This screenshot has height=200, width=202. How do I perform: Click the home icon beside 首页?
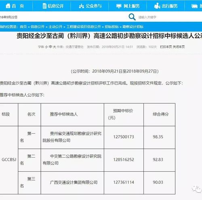[8, 6]
